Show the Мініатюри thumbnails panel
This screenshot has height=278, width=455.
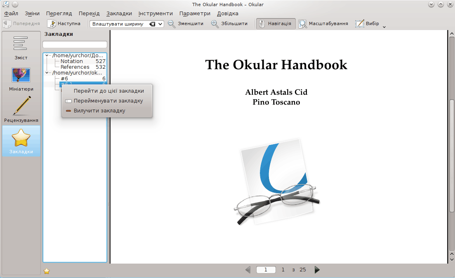(x=21, y=79)
